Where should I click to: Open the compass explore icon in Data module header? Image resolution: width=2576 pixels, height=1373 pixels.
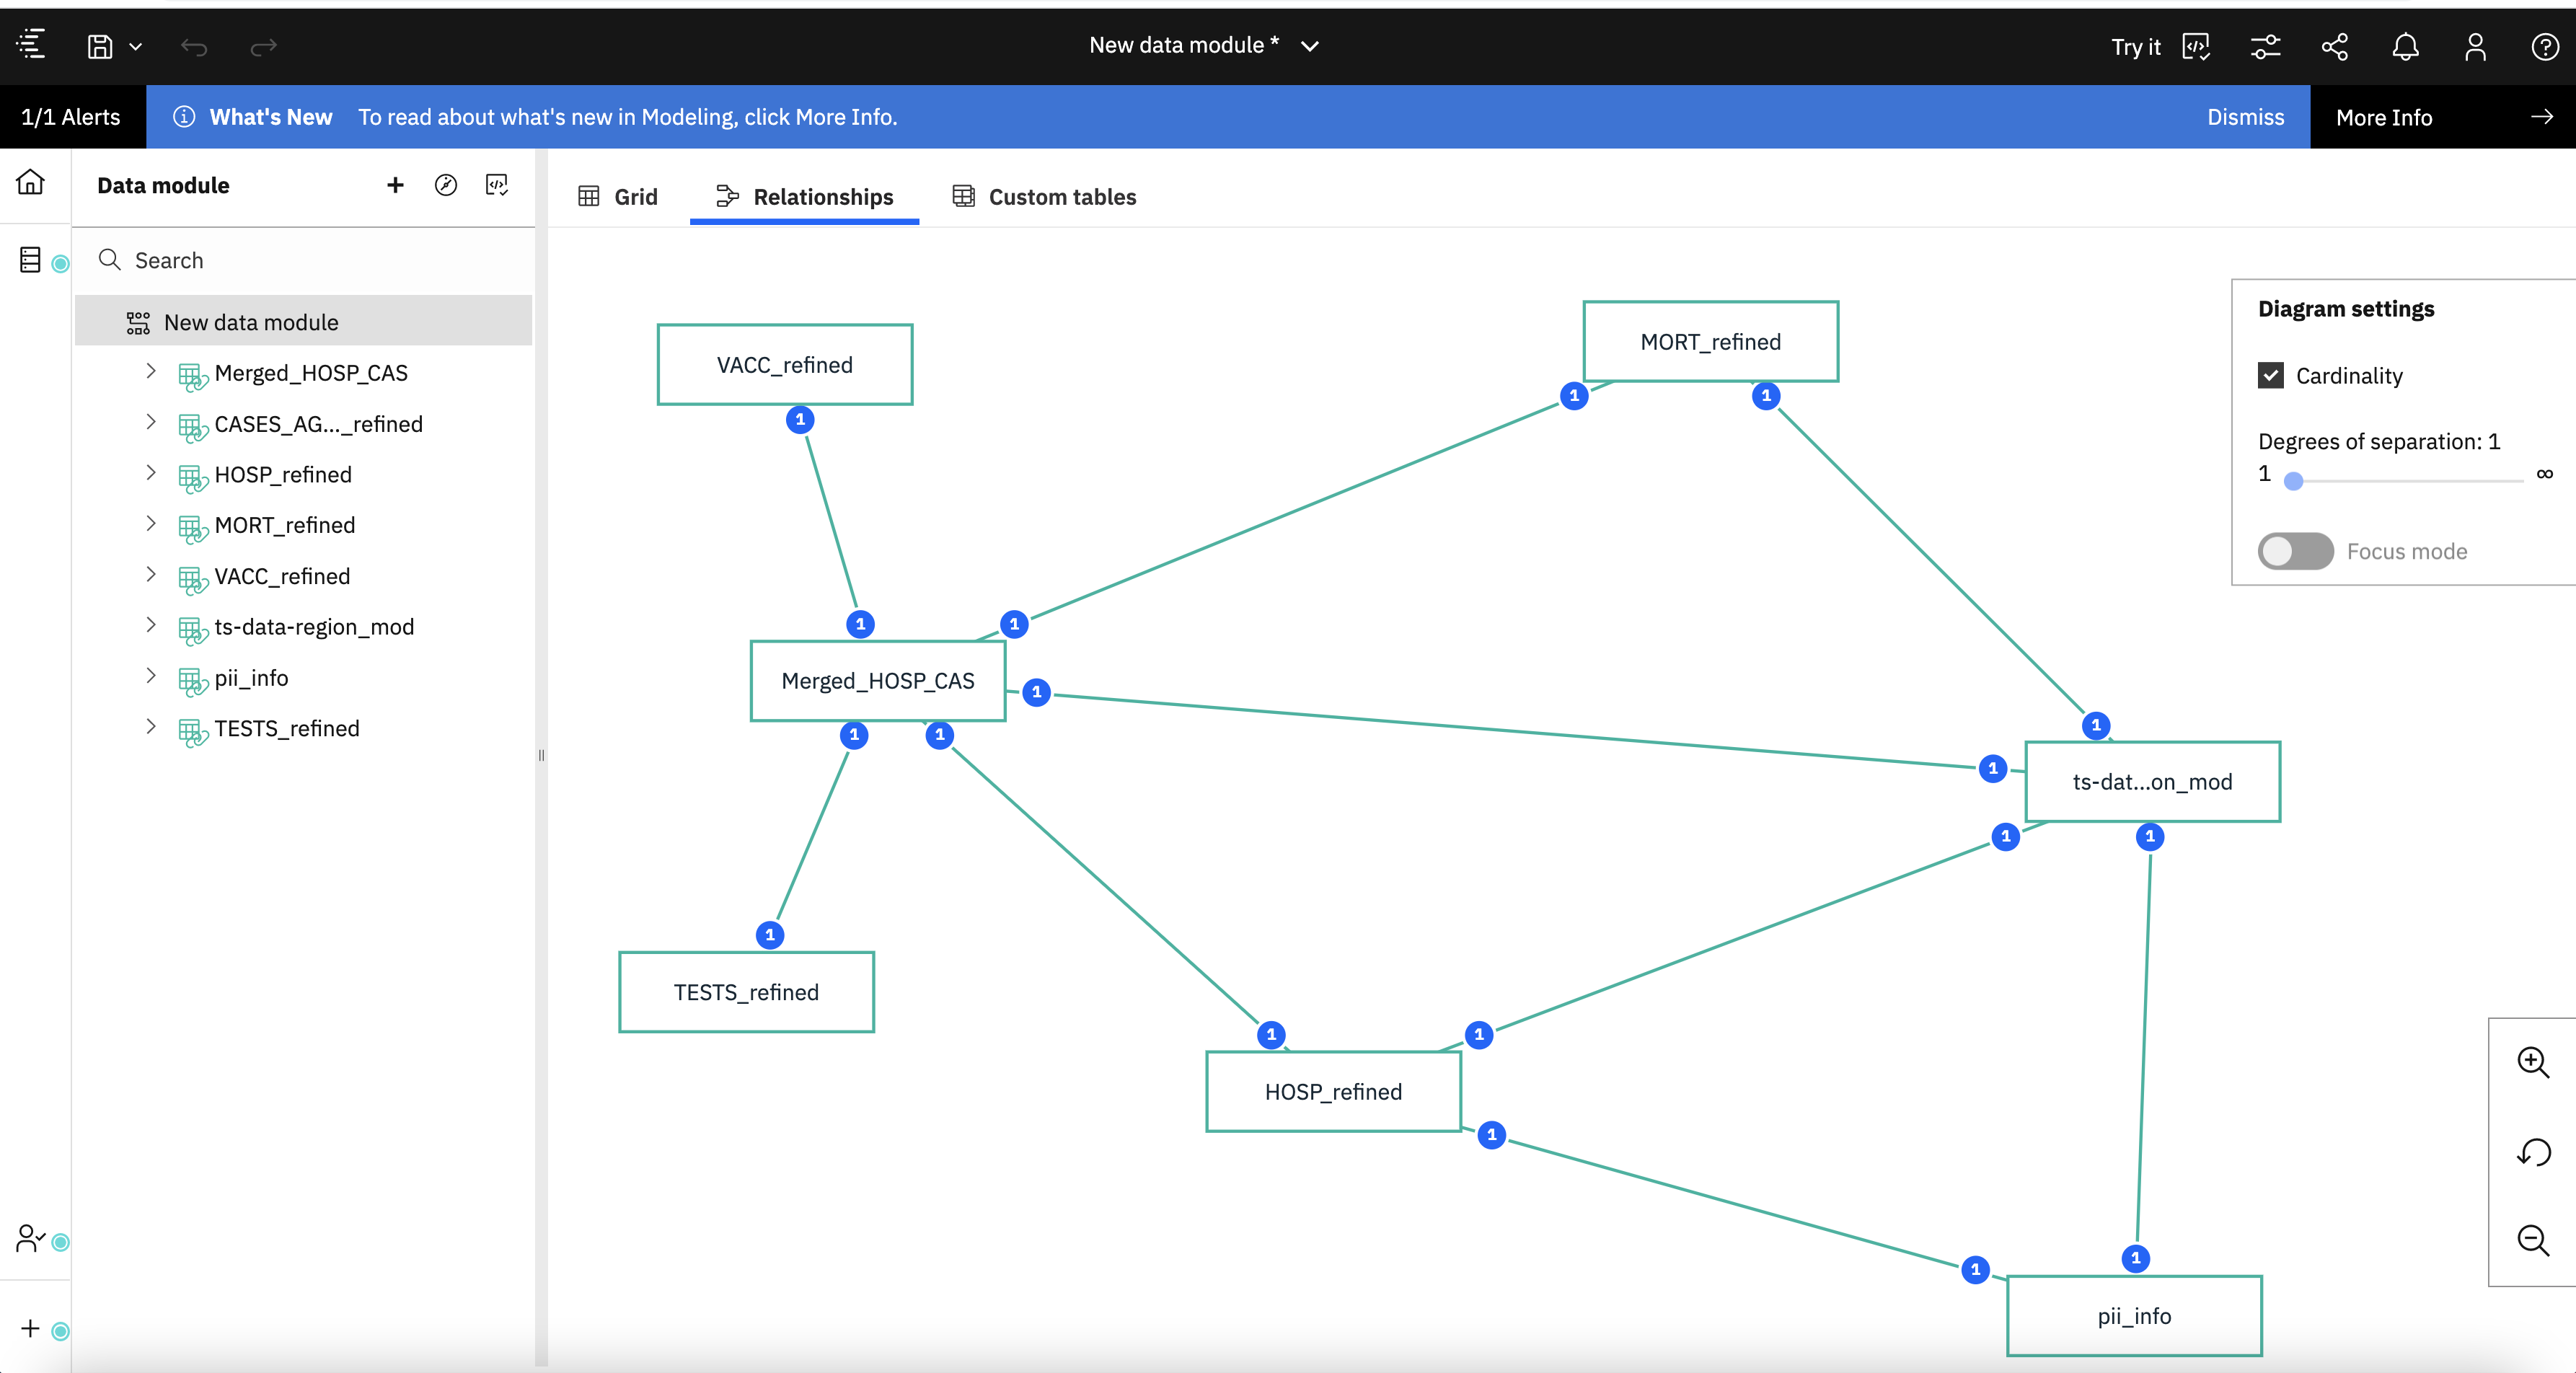click(446, 185)
